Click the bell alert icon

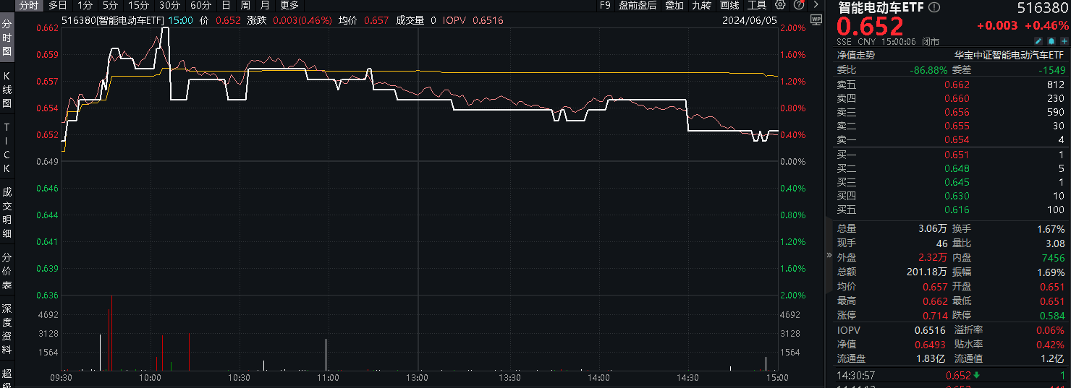[1051, 42]
